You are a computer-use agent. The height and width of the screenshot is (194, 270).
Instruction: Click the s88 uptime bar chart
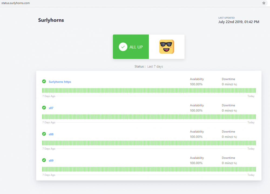(149, 143)
